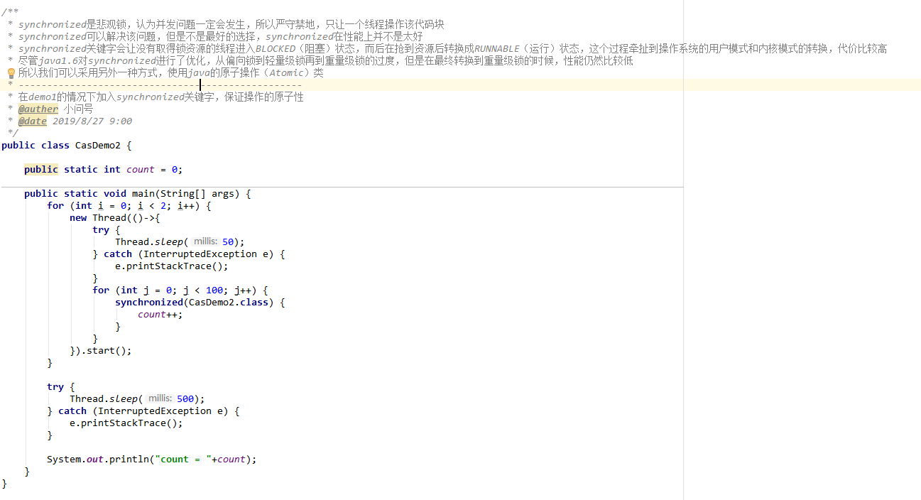This screenshot has width=921, height=500.
Task: Click the author name 小问号
Action: click(x=78, y=109)
